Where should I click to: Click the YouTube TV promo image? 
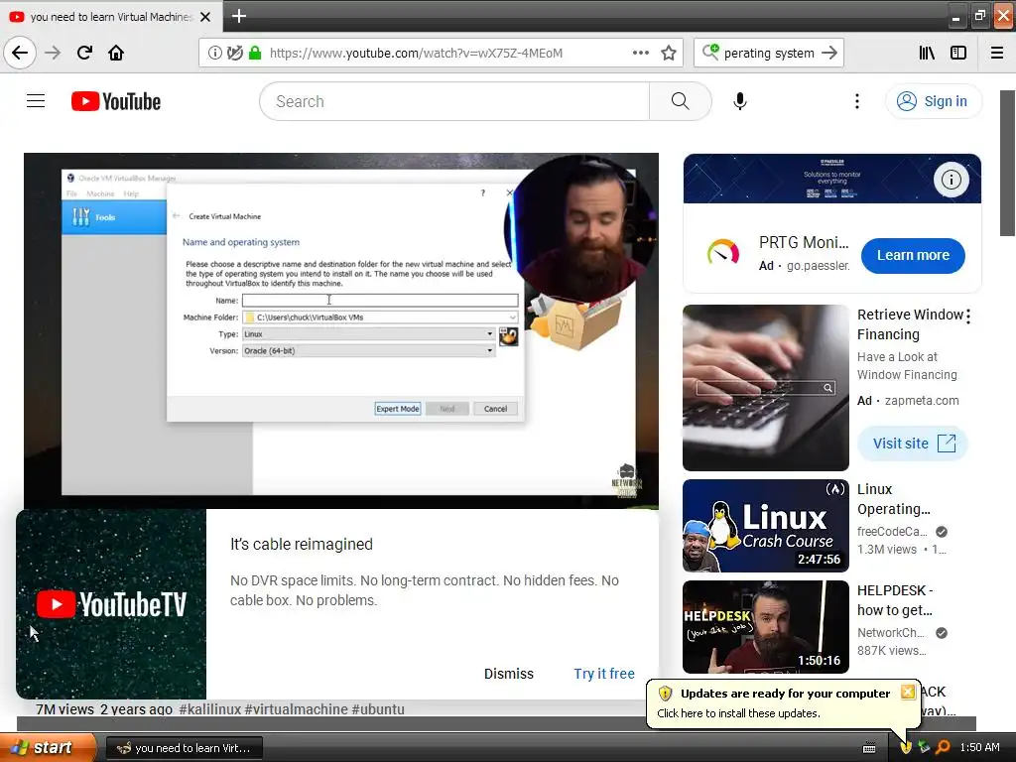click(x=111, y=604)
